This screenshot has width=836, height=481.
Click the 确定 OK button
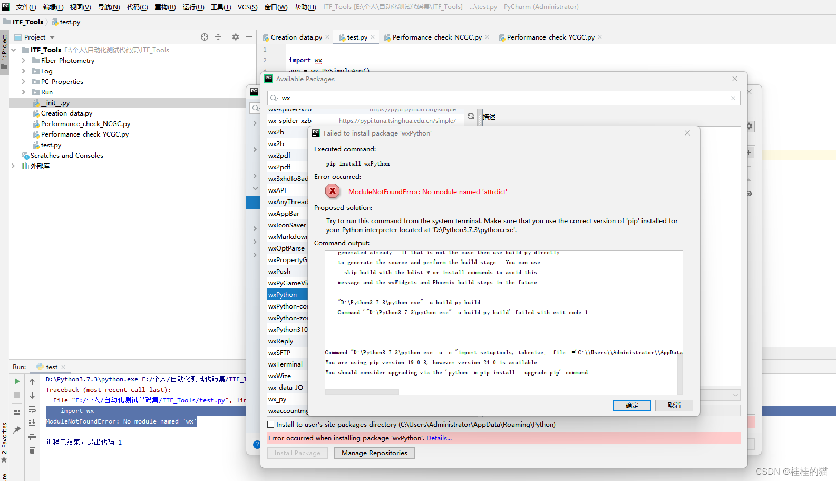click(631, 406)
